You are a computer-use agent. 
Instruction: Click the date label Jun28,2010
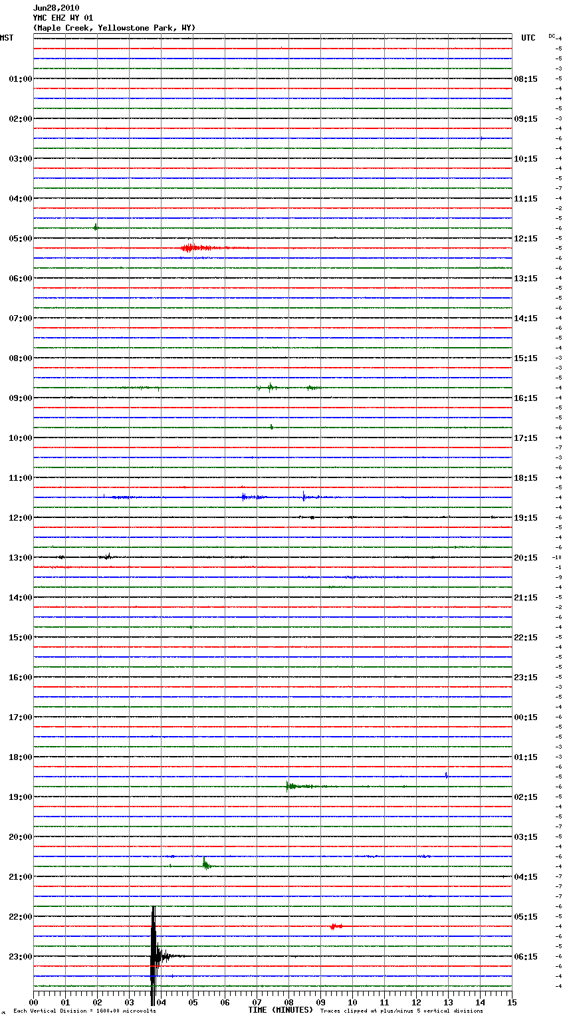(x=56, y=8)
